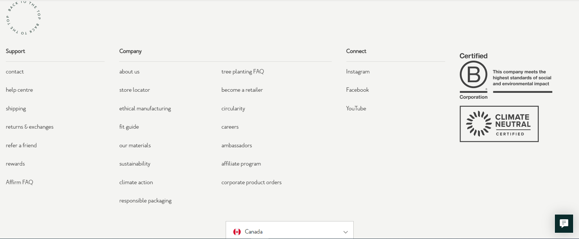Click the Company section heading
The width and height of the screenshot is (579, 239).
(130, 51)
